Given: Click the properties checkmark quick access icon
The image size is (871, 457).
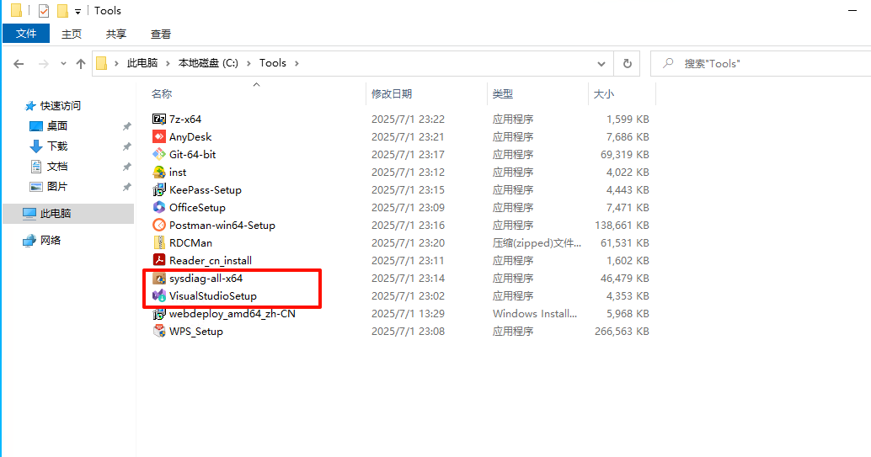Looking at the screenshot, I should (44, 11).
